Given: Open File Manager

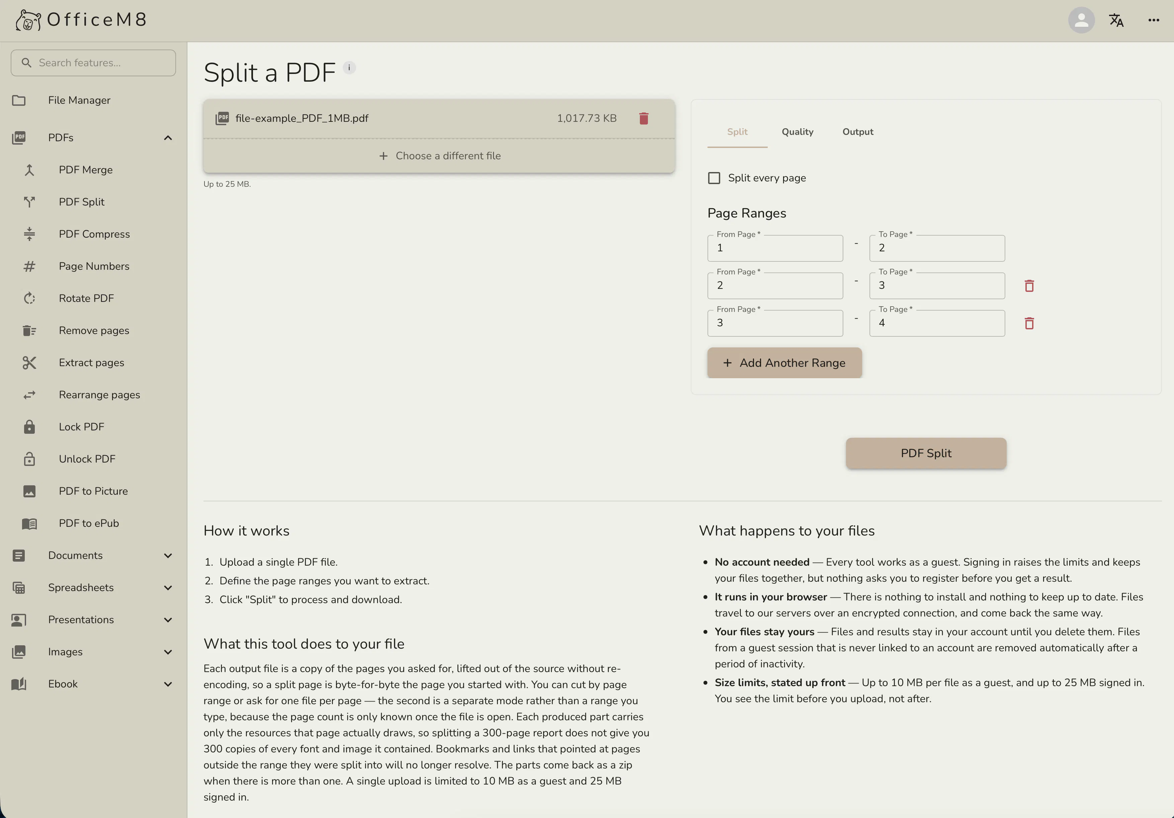Looking at the screenshot, I should pyautogui.click(x=94, y=100).
